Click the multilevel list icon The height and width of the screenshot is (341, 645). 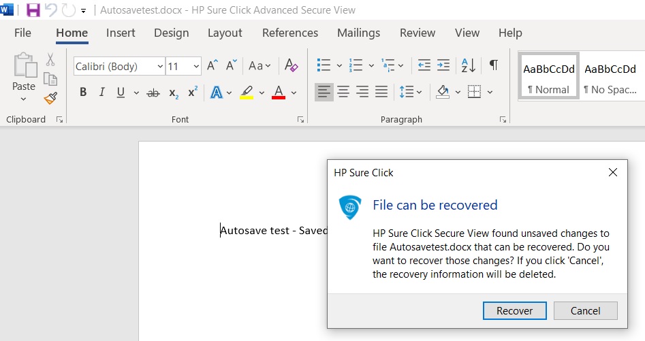[x=388, y=65]
